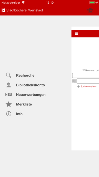
Task: Tap the NEU badge icon
Action: (x=9, y=95)
